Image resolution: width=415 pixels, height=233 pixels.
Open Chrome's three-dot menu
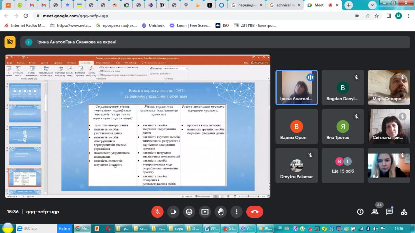coord(409,16)
